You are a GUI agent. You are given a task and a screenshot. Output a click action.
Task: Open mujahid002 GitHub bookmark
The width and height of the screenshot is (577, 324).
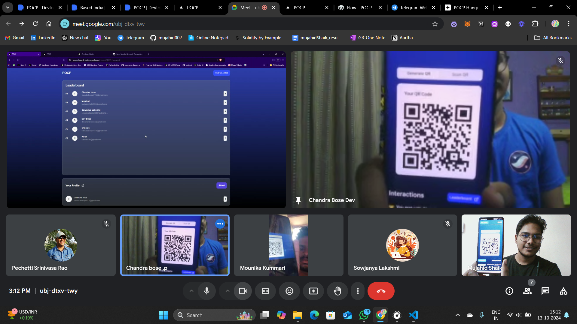click(166, 38)
